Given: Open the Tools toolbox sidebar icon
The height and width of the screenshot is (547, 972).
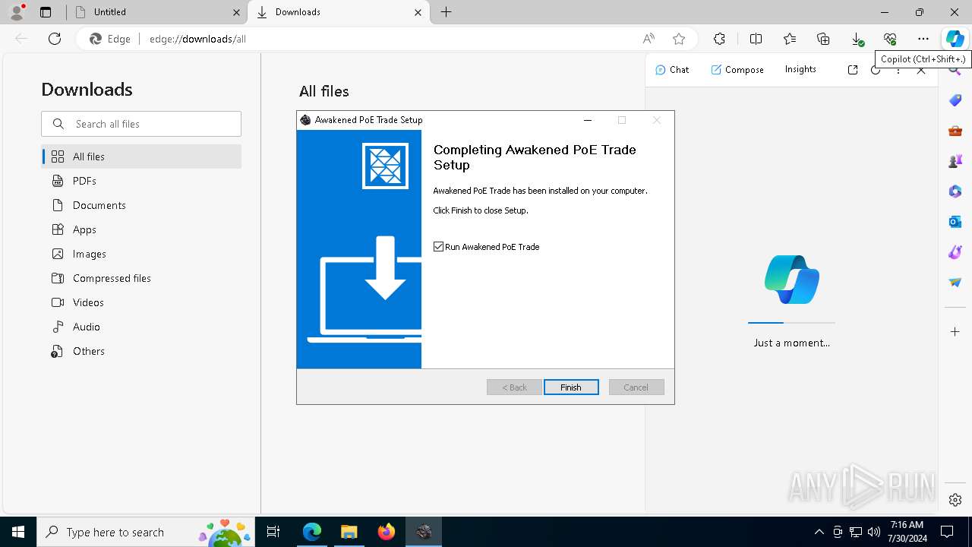Looking at the screenshot, I should pyautogui.click(x=955, y=131).
